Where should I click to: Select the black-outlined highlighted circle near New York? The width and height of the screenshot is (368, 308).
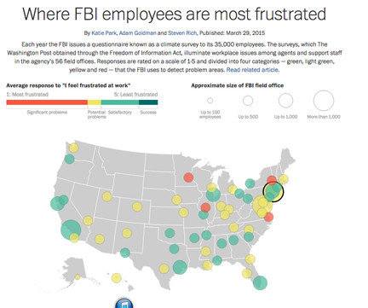[x=273, y=192]
